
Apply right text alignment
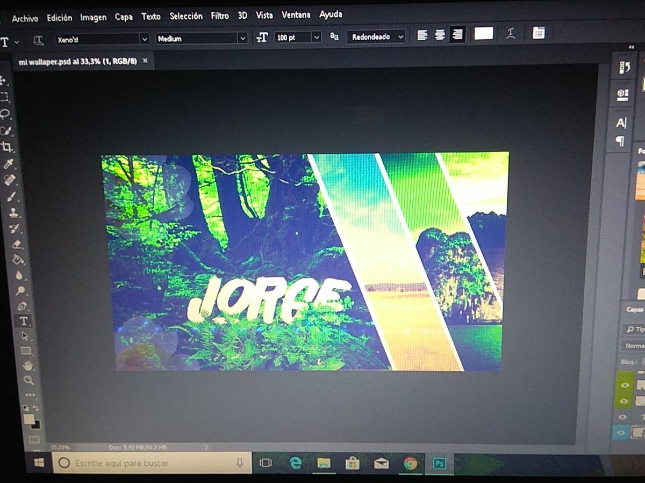point(457,34)
